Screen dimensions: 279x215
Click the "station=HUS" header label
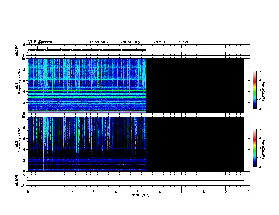click(x=131, y=42)
